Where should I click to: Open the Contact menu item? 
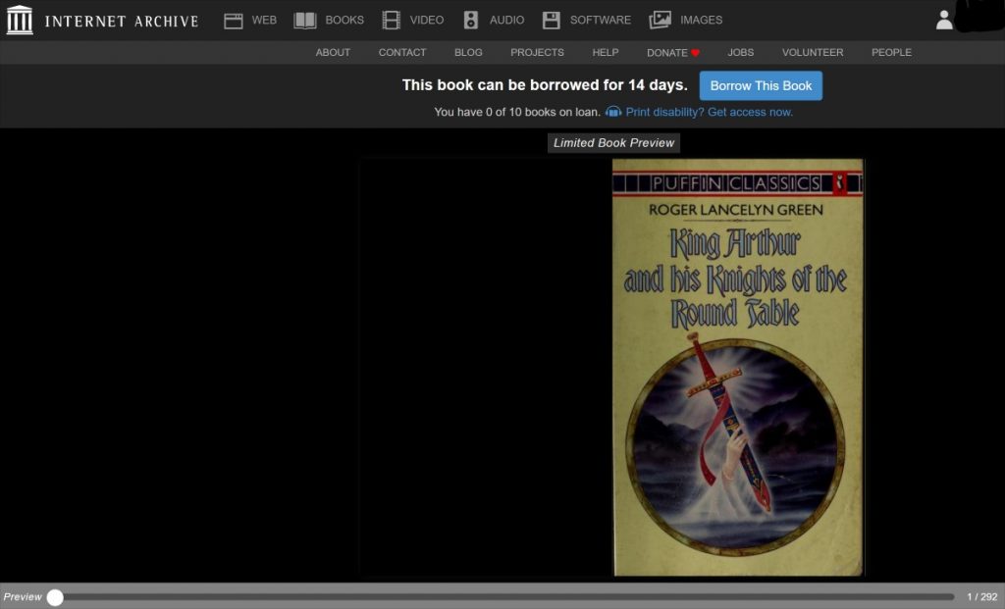tap(402, 52)
